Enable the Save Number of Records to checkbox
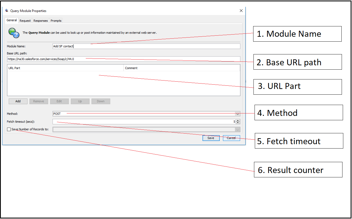The width and height of the screenshot is (352, 219). [8, 129]
